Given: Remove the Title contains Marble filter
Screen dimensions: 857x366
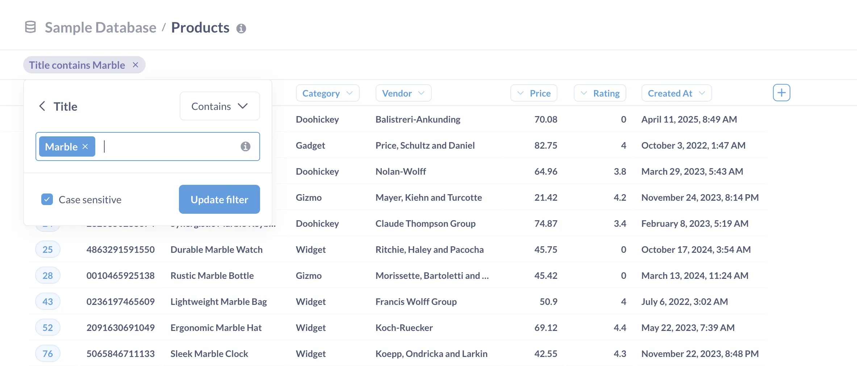Looking at the screenshot, I should (135, 65).
